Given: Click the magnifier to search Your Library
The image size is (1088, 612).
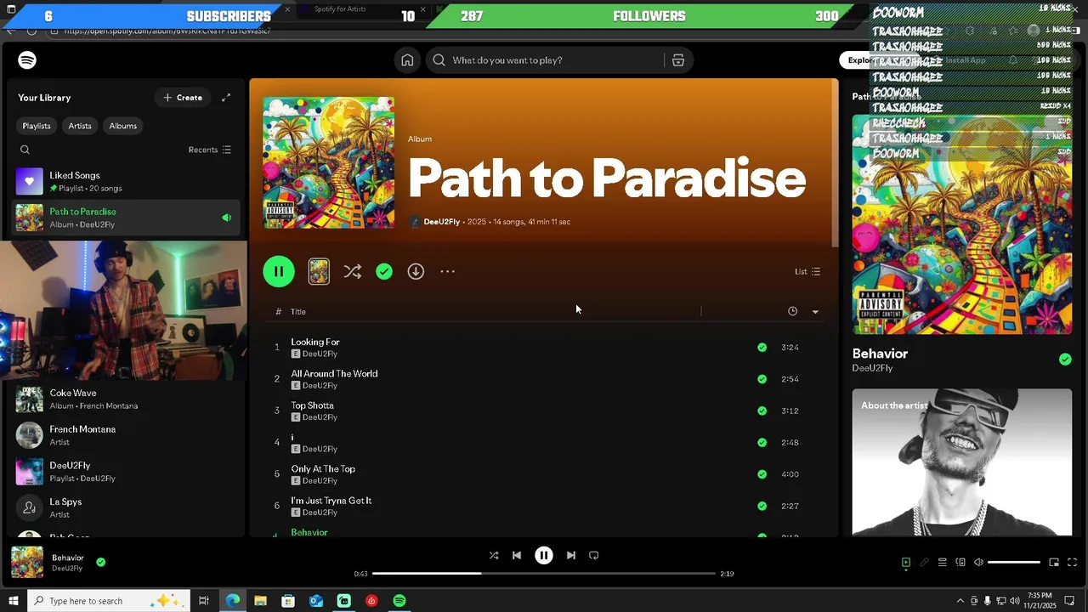Looking at the screenshot, I should tap(25, 150).
